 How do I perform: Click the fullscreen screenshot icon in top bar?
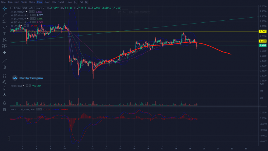click(x=87, y=2)
